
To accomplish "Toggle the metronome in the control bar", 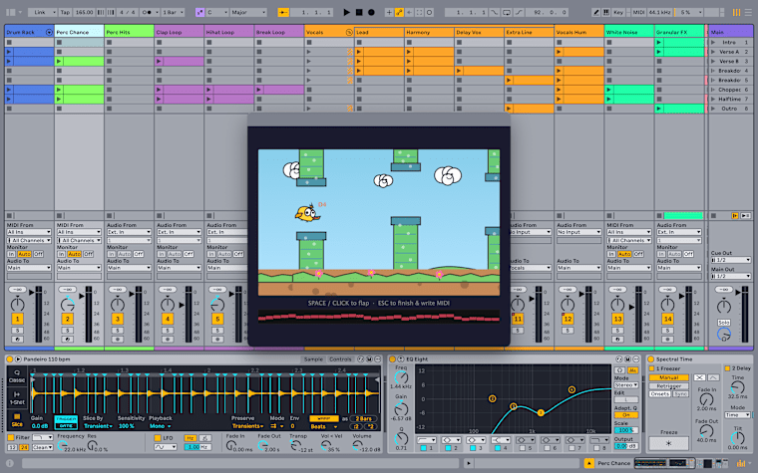I will pyautogui.click(x=148, y=12).
